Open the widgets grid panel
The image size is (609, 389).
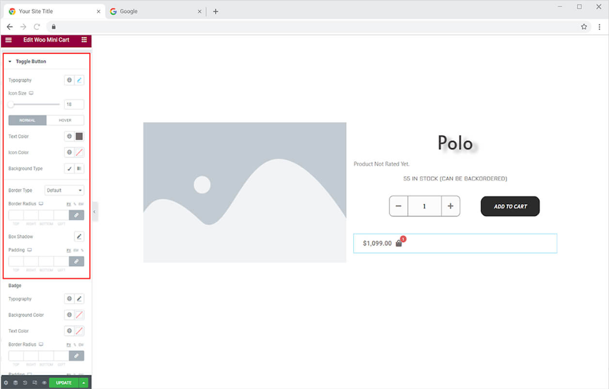pos(84,40)
